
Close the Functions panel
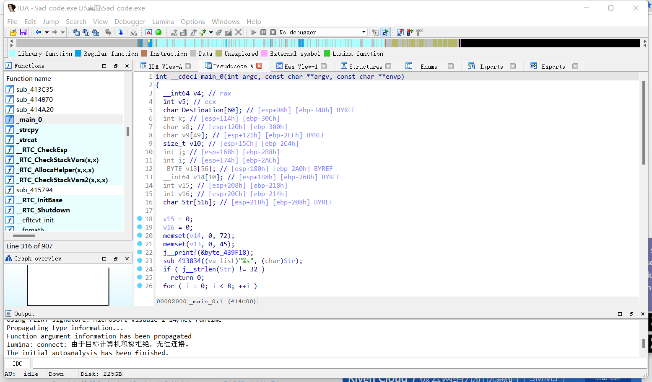[x=127, y=66]
